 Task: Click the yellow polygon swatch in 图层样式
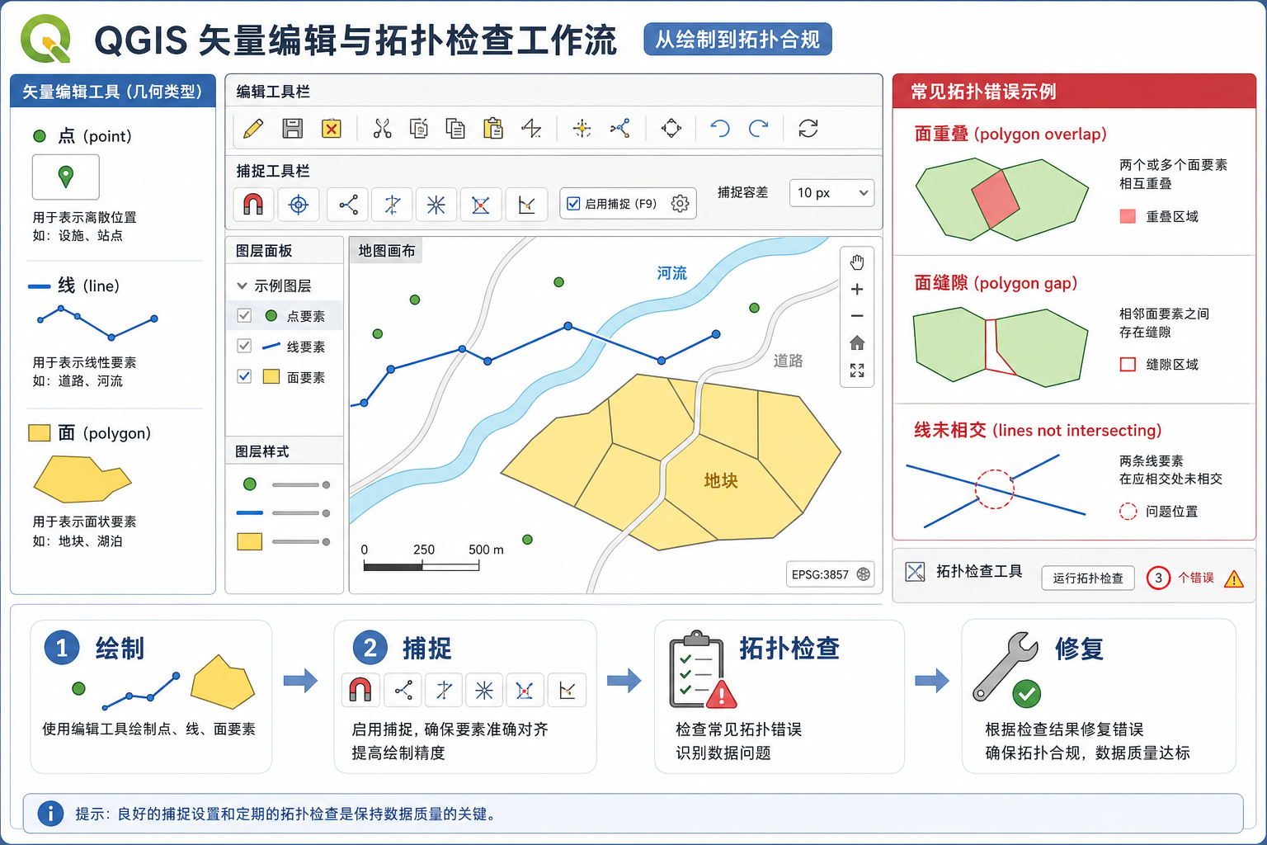point(250,541)
